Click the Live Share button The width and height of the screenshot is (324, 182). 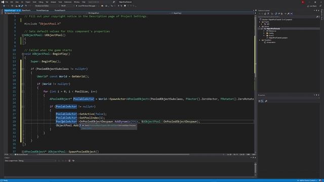(312, 6)
